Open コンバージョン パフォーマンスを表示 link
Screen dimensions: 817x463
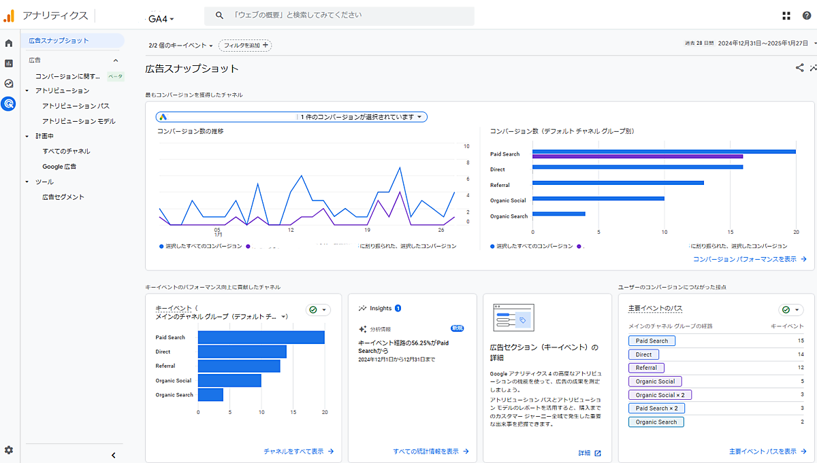click(x=750, y=259)
